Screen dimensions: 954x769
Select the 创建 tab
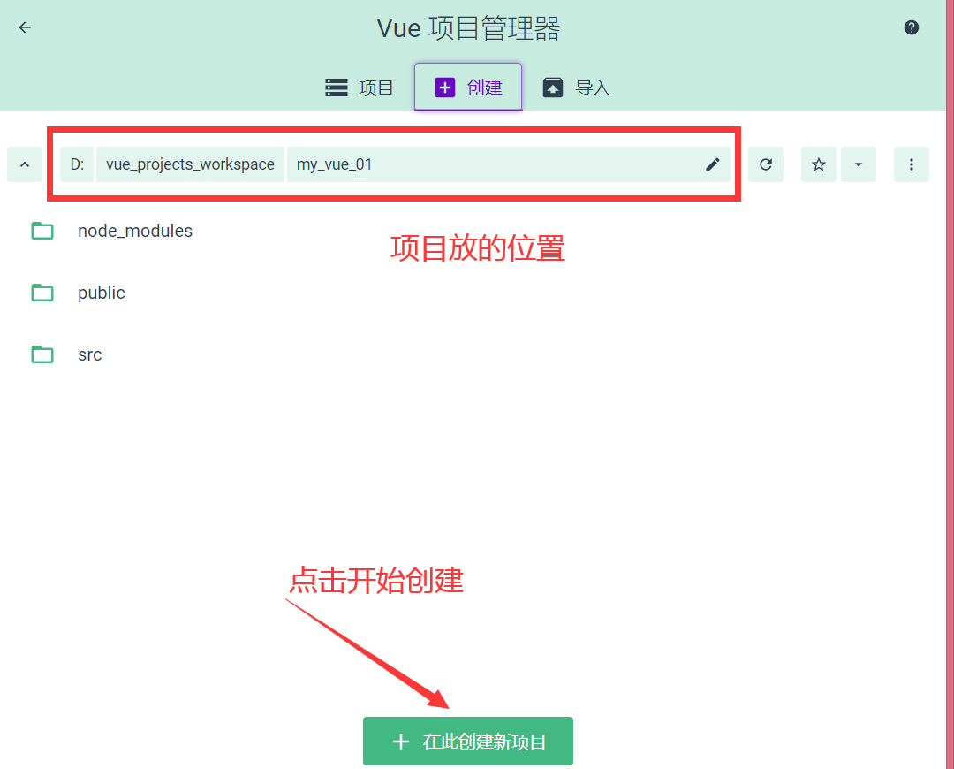467,87
